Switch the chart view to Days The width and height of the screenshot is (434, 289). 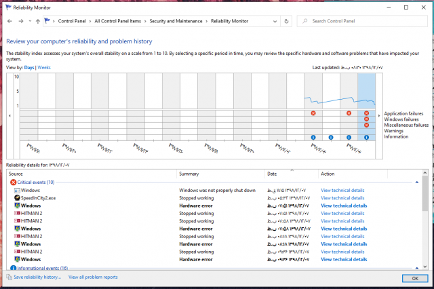(x=29, y=68)
